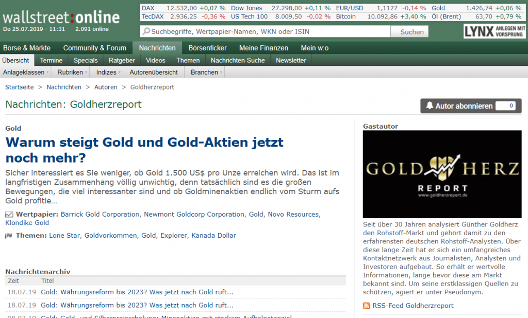528x318 pixels.
Task: Click into the securities search input field
Action: [x=266, y=32]
